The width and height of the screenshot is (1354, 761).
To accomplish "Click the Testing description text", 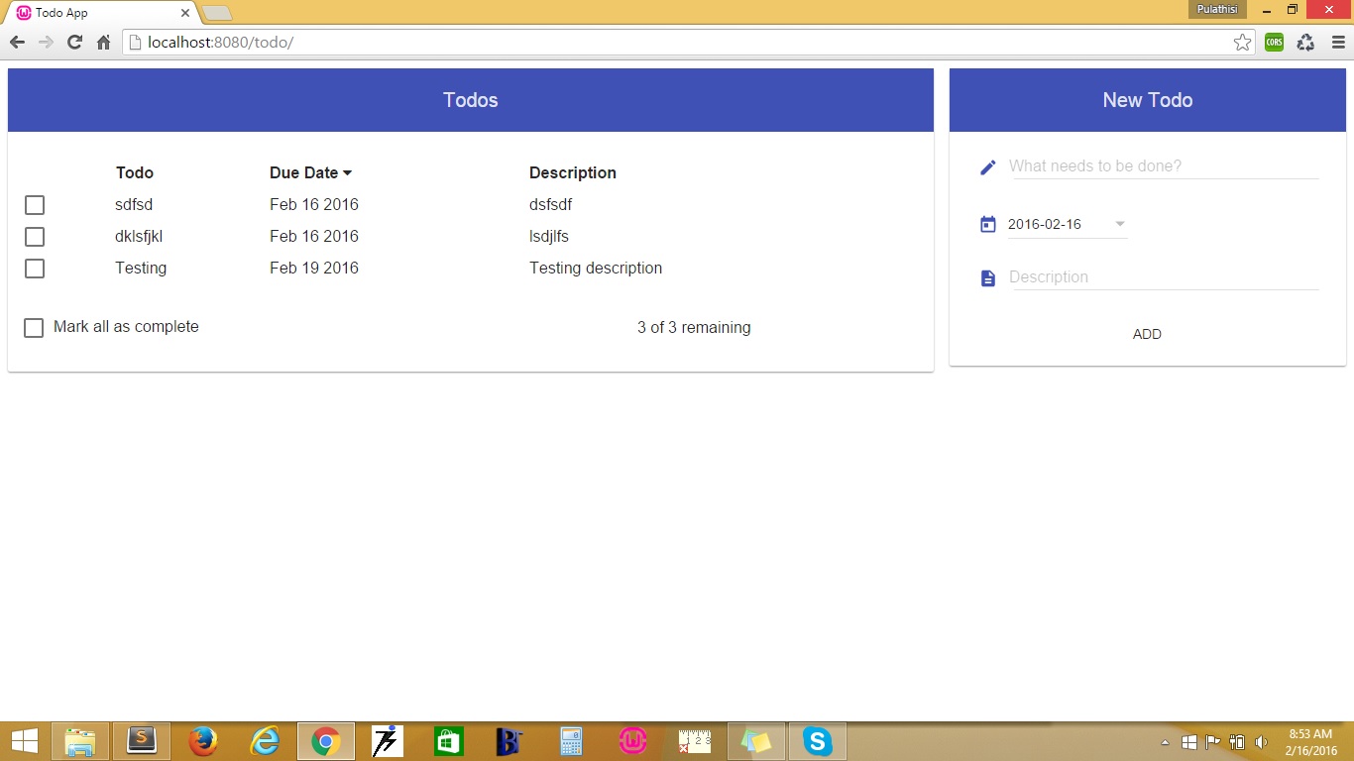I will point(596,269).
